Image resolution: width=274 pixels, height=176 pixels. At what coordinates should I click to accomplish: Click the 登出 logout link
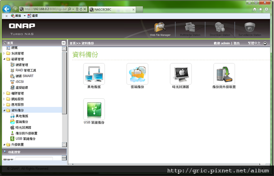coord(236,43)
